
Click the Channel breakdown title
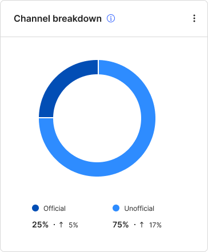pyautogui.click(x=58, y=19)
